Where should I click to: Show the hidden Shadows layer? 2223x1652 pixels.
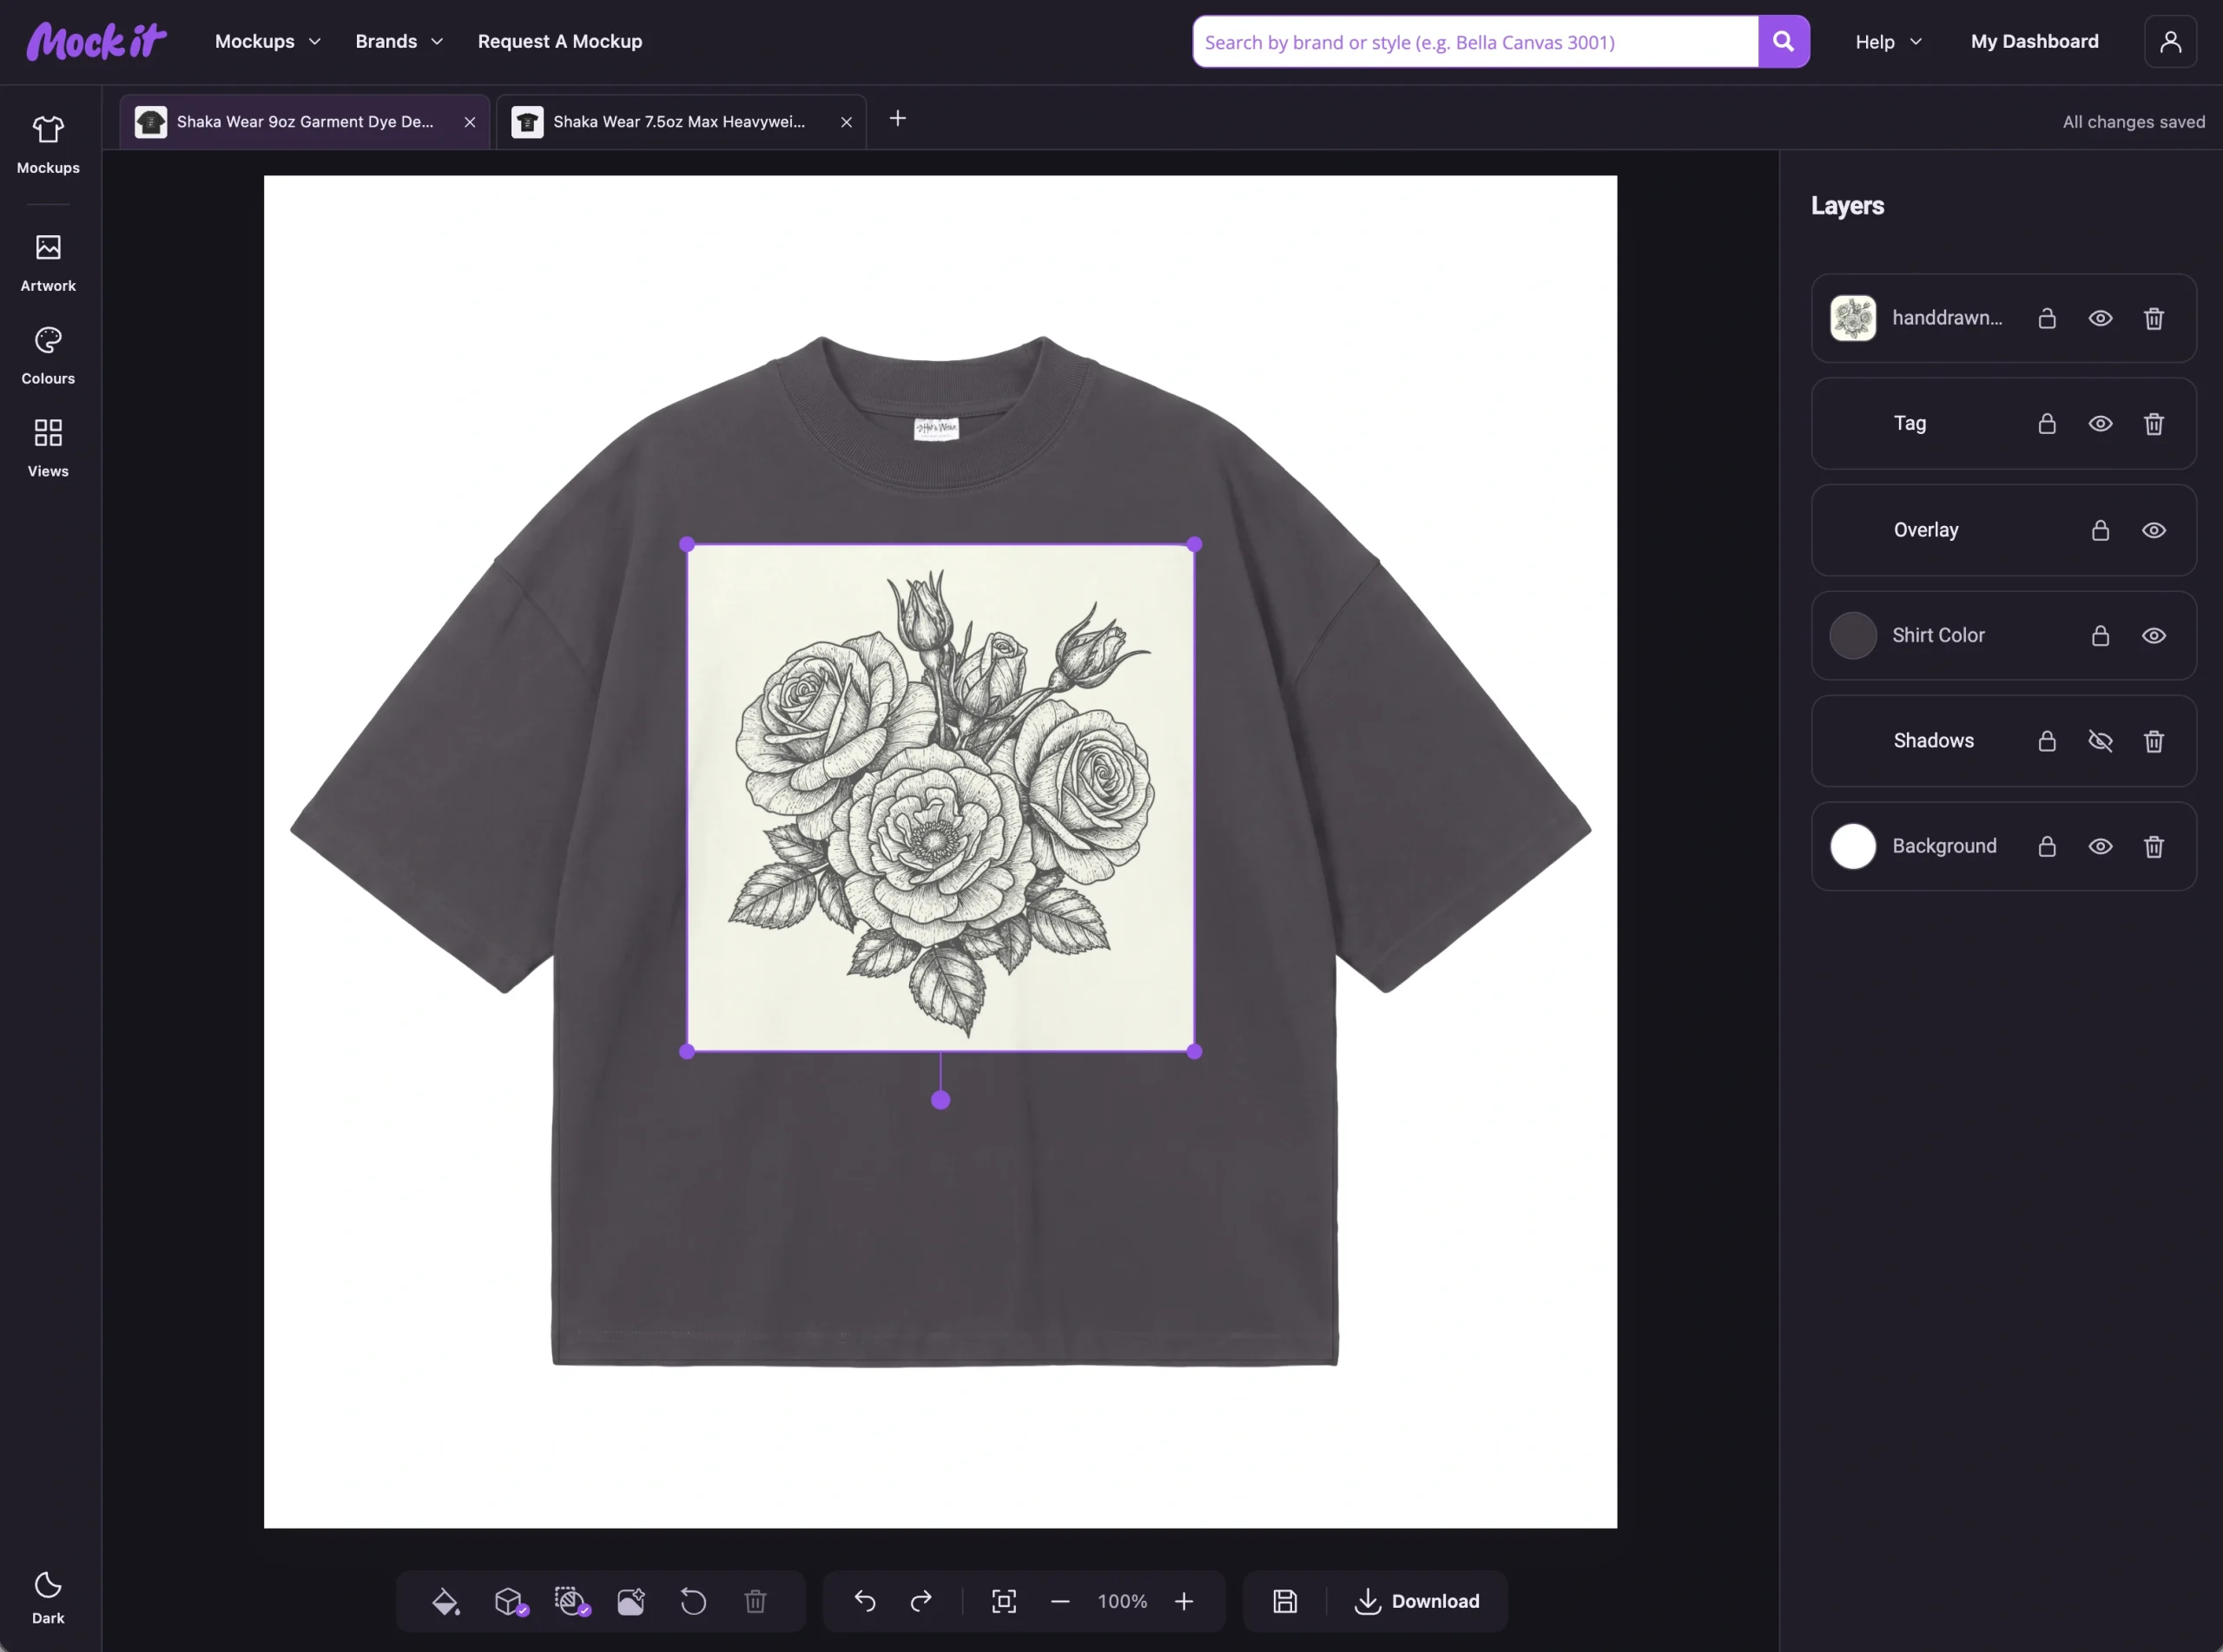2100,741
